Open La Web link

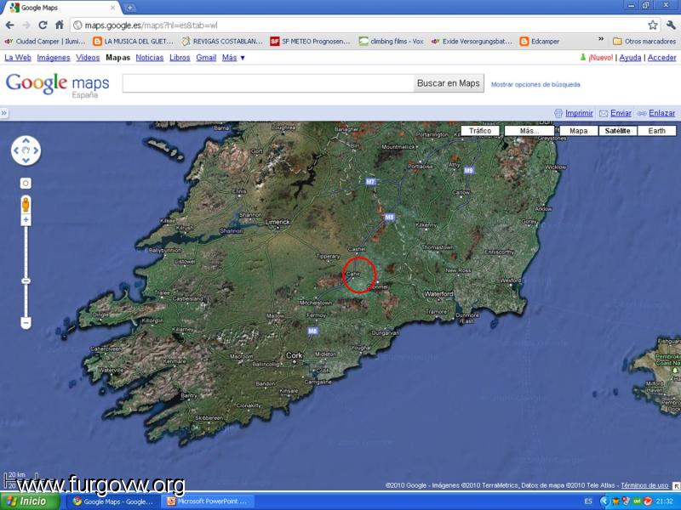click(x=18, y=58)
